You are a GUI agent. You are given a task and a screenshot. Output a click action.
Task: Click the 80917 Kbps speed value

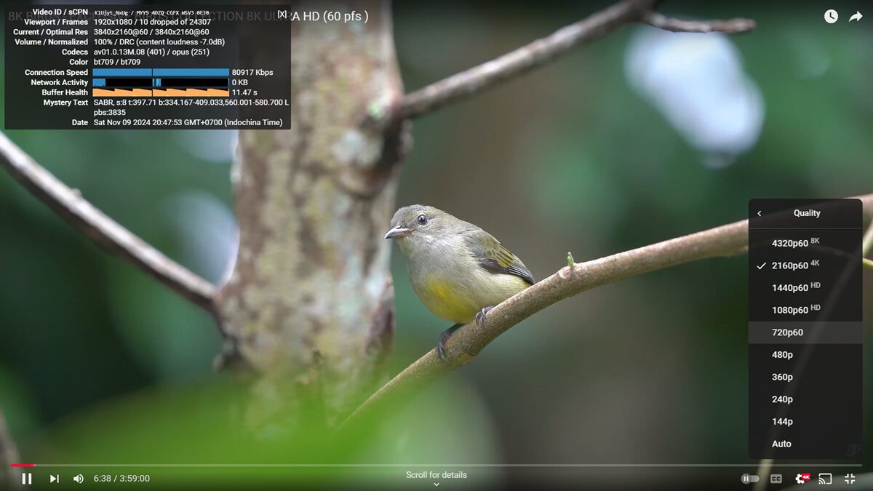(x=252, y=73)
